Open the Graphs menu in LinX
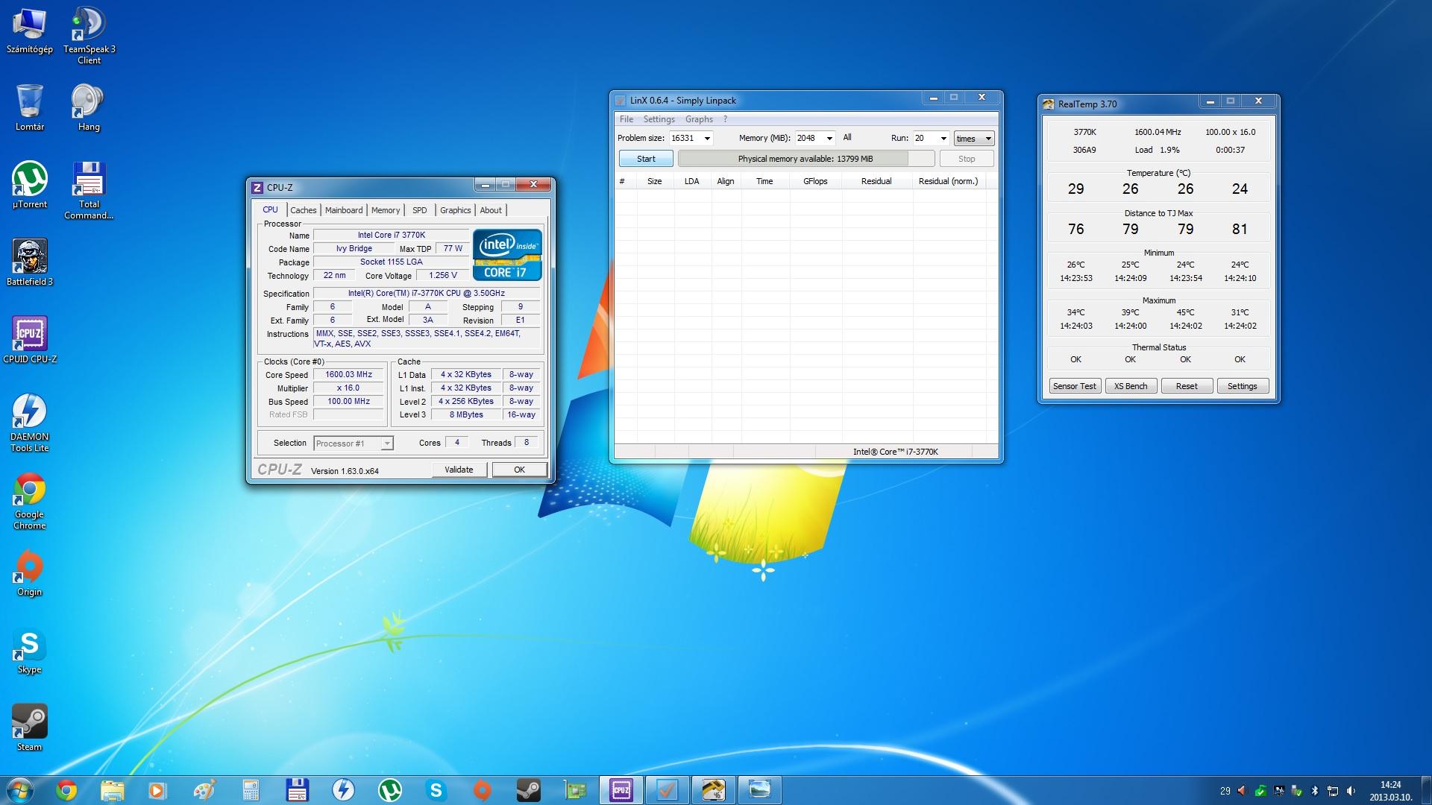 tap(699, 119)
